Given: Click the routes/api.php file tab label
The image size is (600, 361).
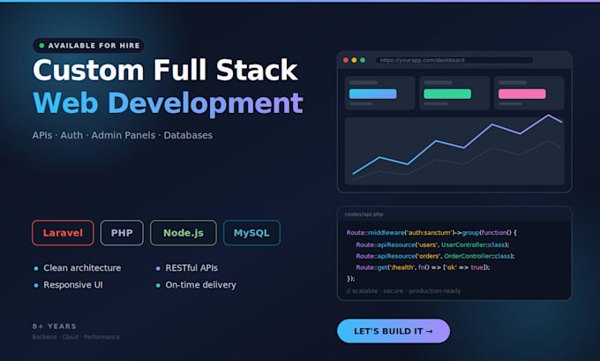Looking at the screenshot, I should 364,214.
